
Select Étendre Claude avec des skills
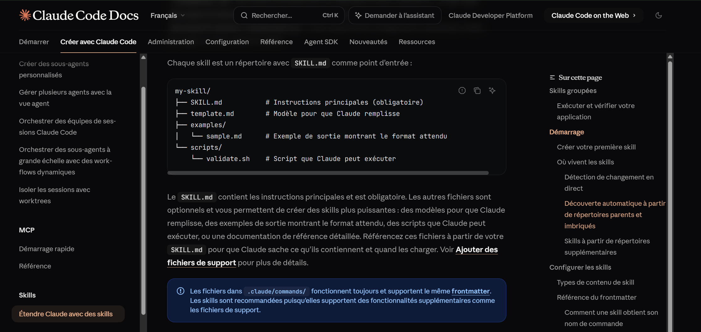click(x=68, y=314)
